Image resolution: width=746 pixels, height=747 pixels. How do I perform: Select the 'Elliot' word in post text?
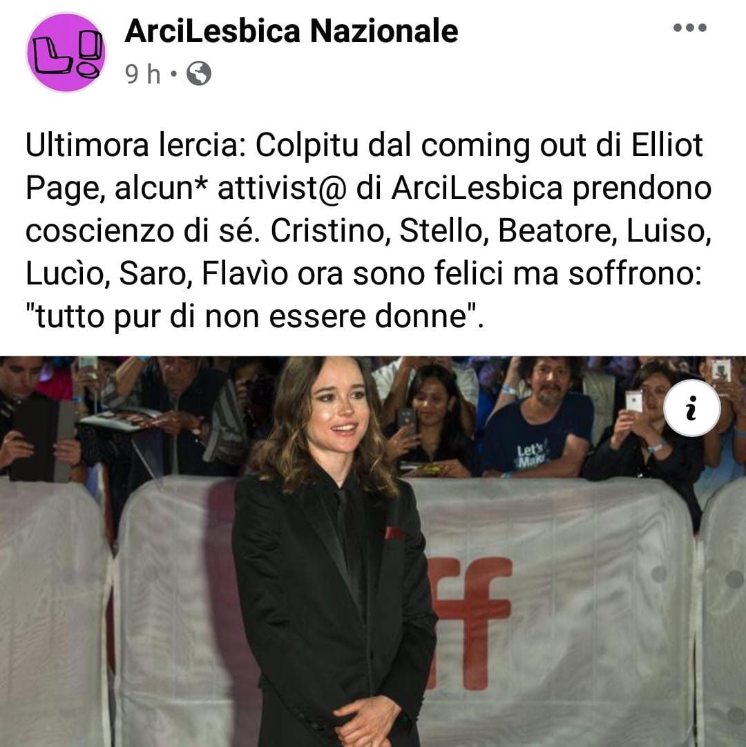(667, 145)
